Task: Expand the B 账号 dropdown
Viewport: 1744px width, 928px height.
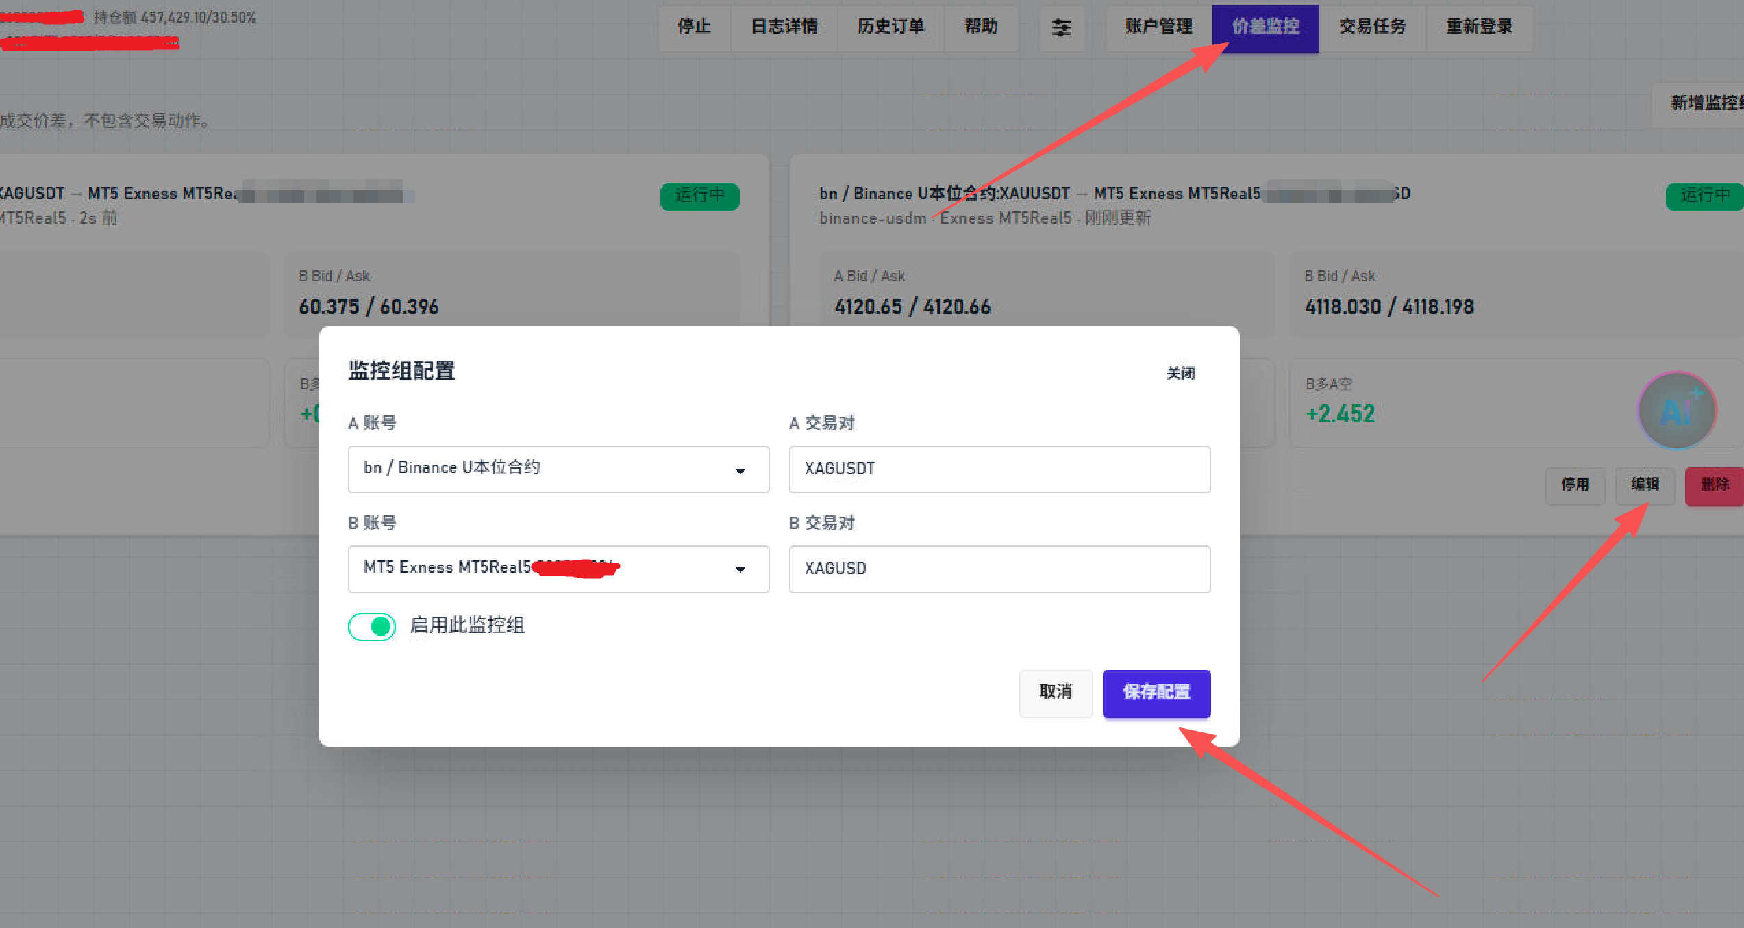Action: coord(558,569)
